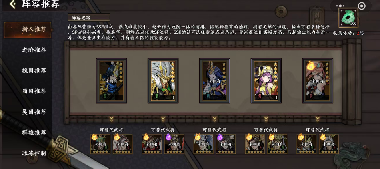Go back using the top-left arrow
This screenshot has height=169, width=380.
click(x=13, y=4)
